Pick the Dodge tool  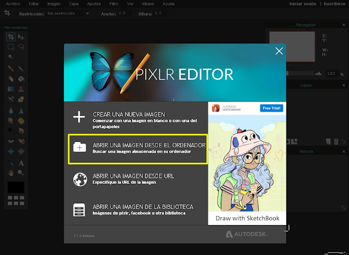(x=11, y=130)
